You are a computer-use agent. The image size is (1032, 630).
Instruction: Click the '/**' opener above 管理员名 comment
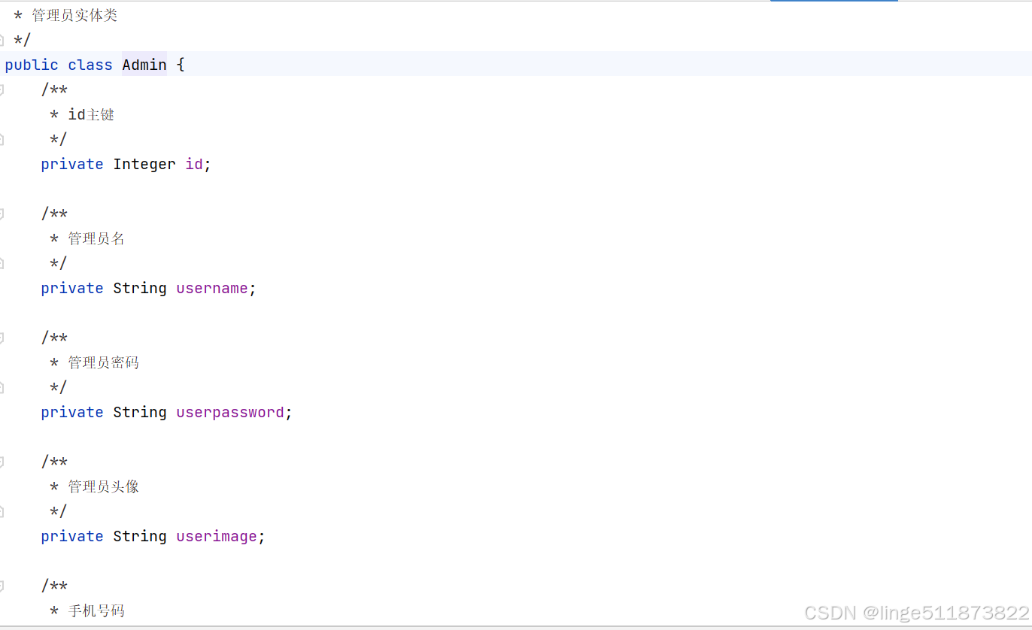(54, 214)
